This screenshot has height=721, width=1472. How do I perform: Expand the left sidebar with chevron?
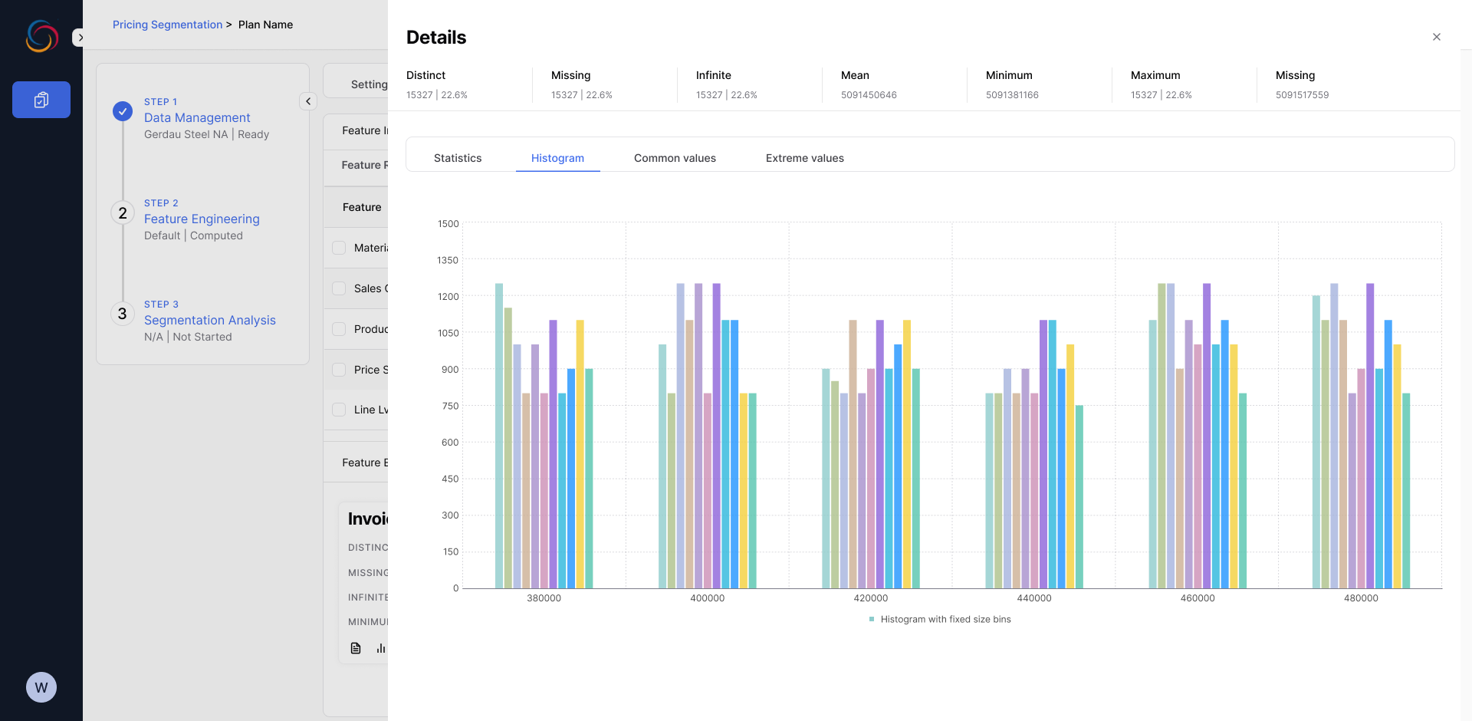(80, 38)
